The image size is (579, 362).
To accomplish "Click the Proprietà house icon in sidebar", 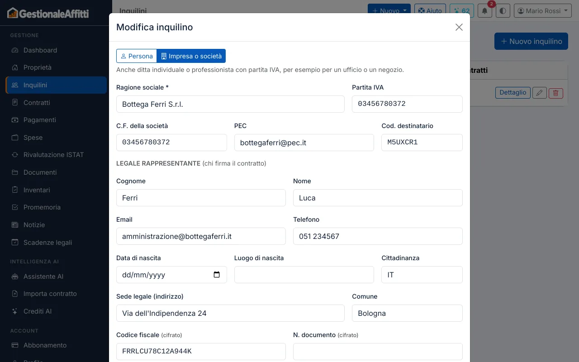I will pyautogui.click(x=15, y=67).
